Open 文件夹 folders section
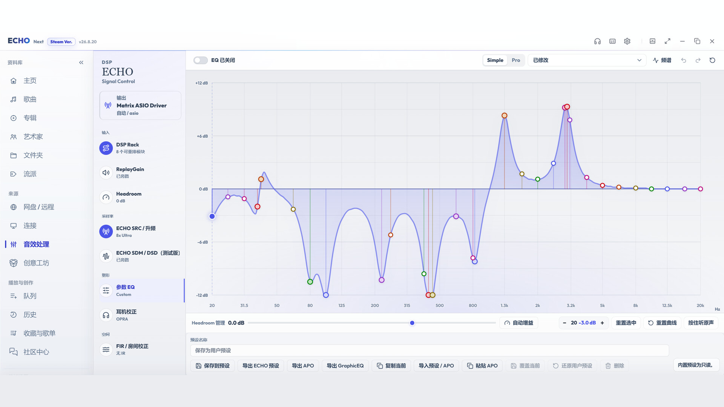Screen dimensions: 724x407 [47, 155]
